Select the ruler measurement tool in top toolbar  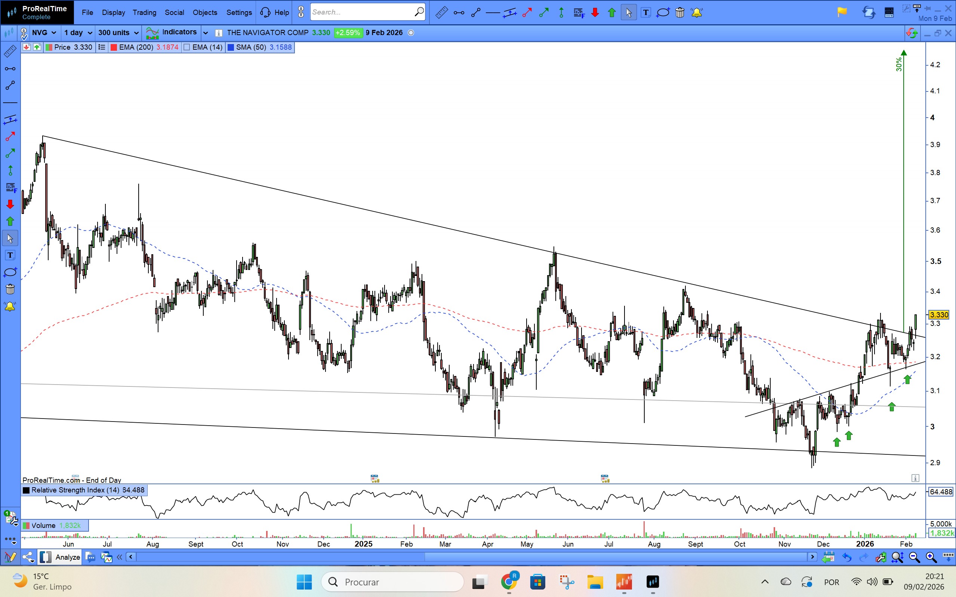pyautogui.click(x=441, y=13)
